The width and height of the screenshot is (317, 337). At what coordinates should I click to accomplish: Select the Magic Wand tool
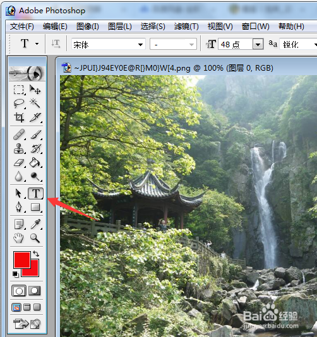[35, 103]
